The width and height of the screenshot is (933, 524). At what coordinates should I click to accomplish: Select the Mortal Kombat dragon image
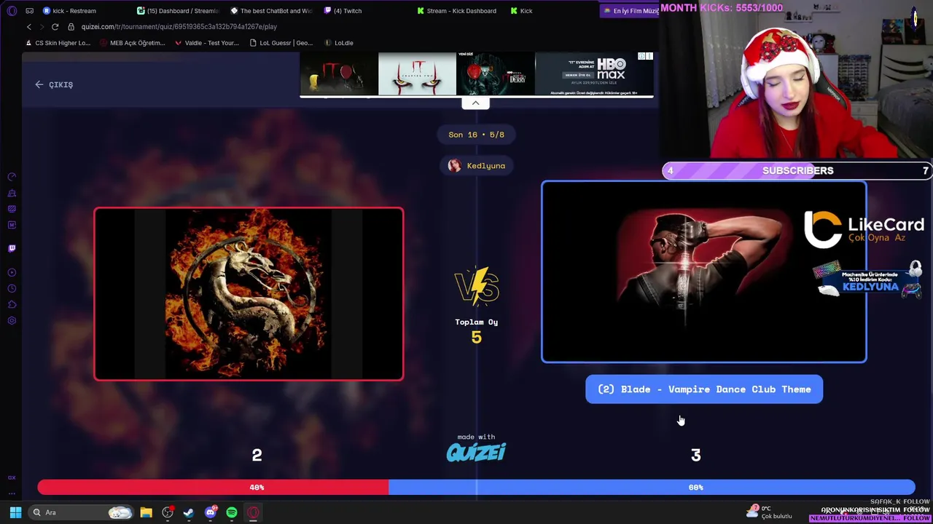pyautogui.click(x=249, y=294)
